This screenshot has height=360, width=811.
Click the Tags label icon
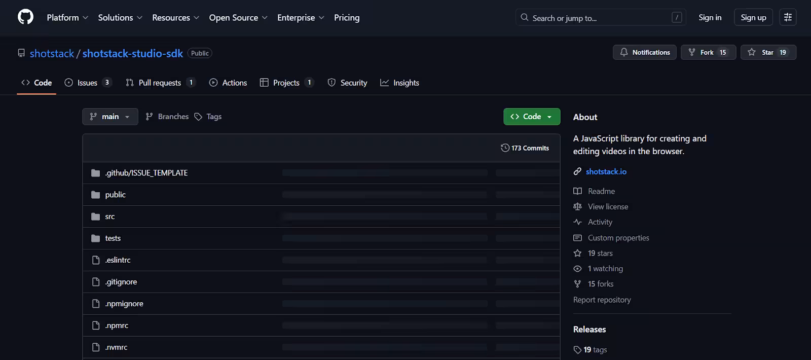pyautogui.click(x=198, y=117)
